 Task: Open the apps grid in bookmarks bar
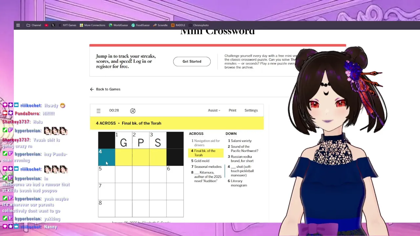point(18,25)
